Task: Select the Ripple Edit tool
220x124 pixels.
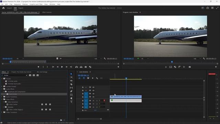Action: click(71, 81)
